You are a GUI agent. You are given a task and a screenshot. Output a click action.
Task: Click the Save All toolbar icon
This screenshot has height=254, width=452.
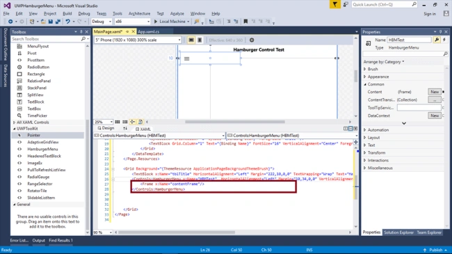(x=58, y=22)
